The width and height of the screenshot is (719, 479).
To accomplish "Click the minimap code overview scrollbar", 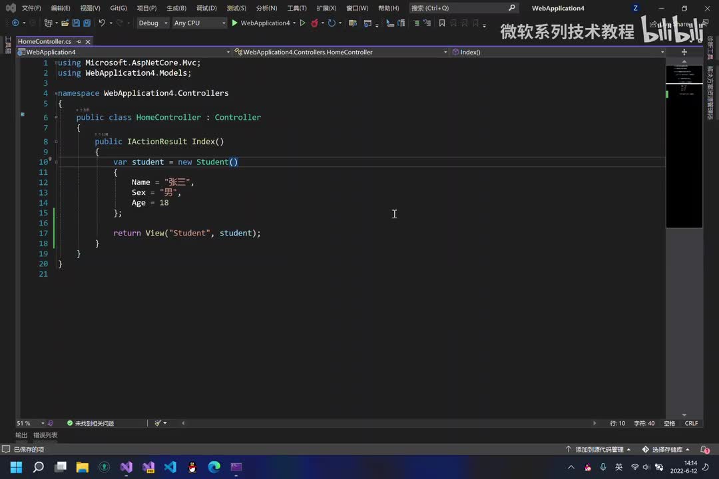I will [684, 146].
